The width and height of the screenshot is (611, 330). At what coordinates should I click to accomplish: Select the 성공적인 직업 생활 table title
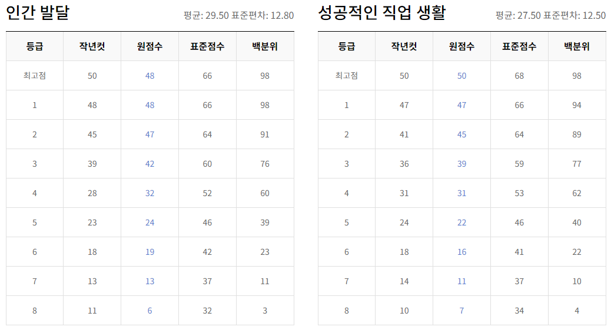(382, 12)
